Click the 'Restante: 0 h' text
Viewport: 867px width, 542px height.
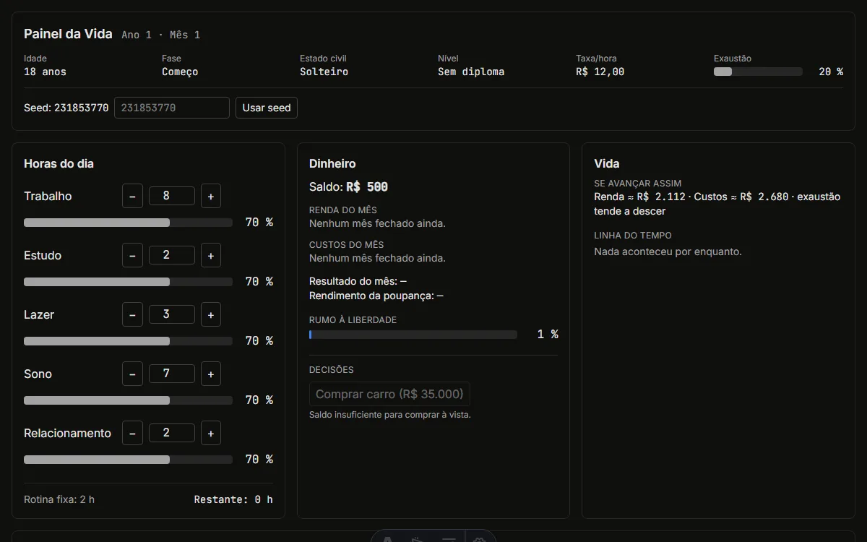pyautogui.click(x=233, y=499)
